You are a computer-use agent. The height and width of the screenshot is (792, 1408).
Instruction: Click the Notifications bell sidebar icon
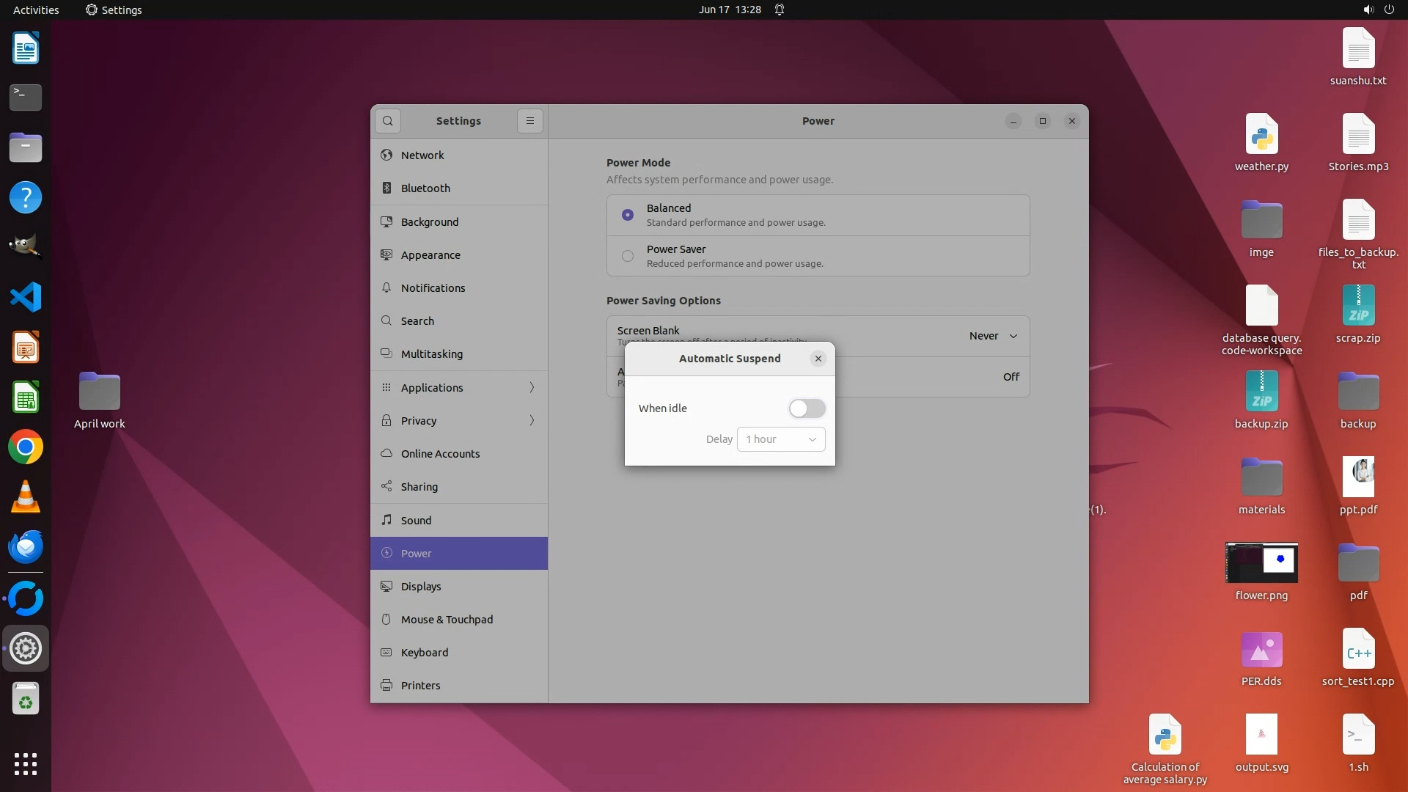click(386, 288)
